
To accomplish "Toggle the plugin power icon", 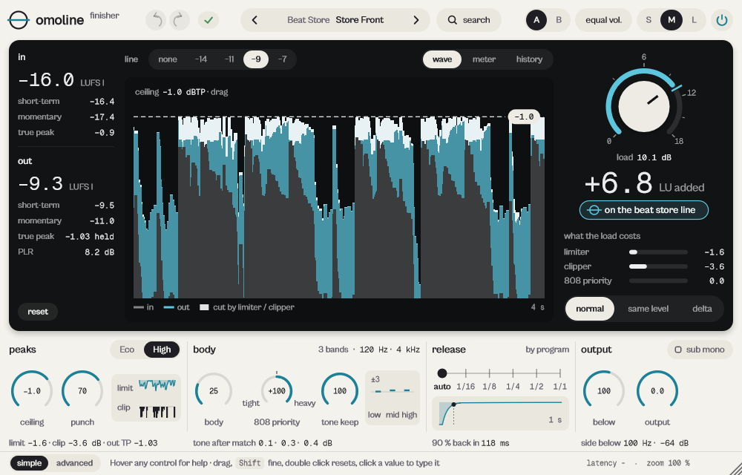I will (x=722, y=20).
